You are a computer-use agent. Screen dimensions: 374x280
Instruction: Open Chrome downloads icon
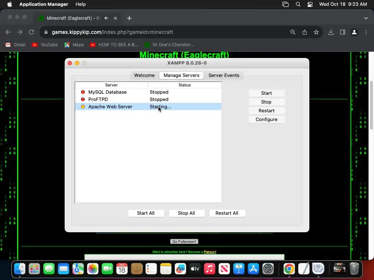tap(331, 32)
